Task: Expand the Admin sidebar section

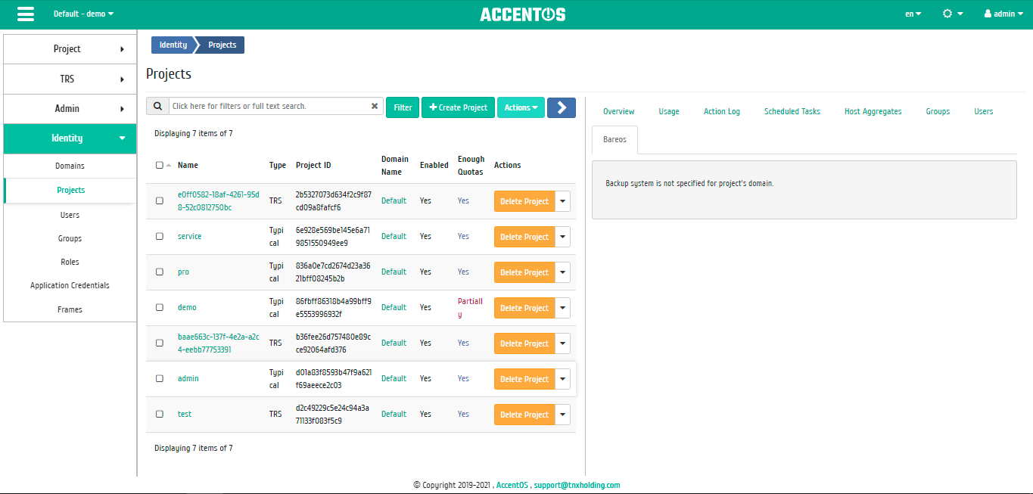Action: click(x=70, y=108)
